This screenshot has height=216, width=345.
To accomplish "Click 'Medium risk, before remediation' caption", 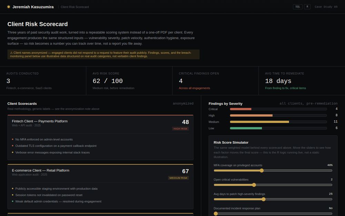I will (113, 88).
